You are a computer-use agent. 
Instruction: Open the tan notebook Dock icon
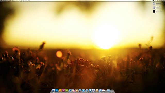[97, 90]
